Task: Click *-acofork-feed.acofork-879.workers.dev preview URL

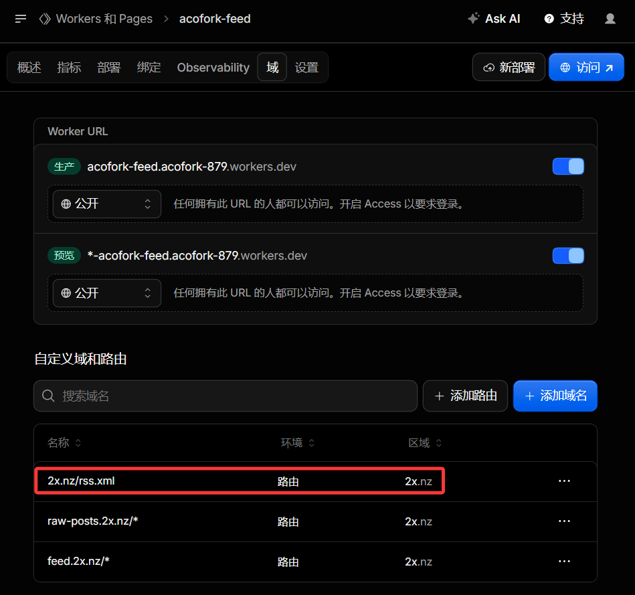Action: coord(197,256)
